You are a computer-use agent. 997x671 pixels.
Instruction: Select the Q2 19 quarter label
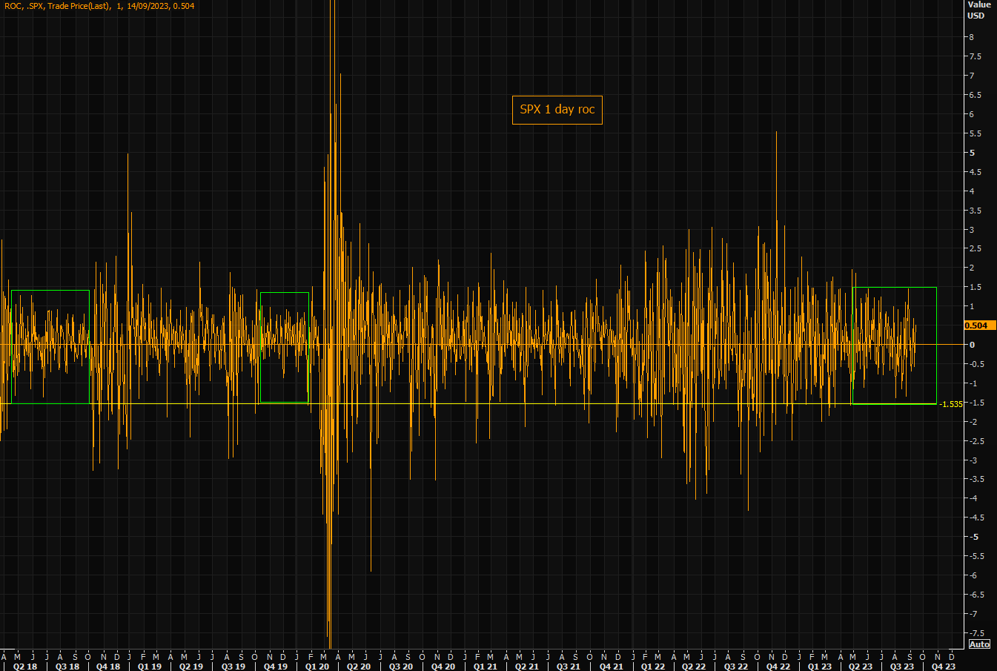click(191, 667)
